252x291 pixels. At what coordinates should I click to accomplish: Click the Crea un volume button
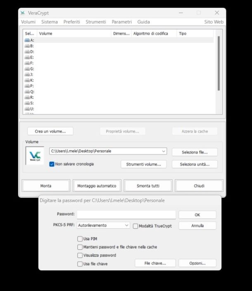50,131
